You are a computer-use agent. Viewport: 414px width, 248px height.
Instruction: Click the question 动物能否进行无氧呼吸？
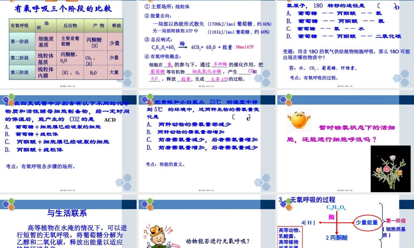point(218,241)
